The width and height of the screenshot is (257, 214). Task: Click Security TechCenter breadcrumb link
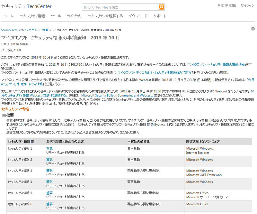click(13, 30)
